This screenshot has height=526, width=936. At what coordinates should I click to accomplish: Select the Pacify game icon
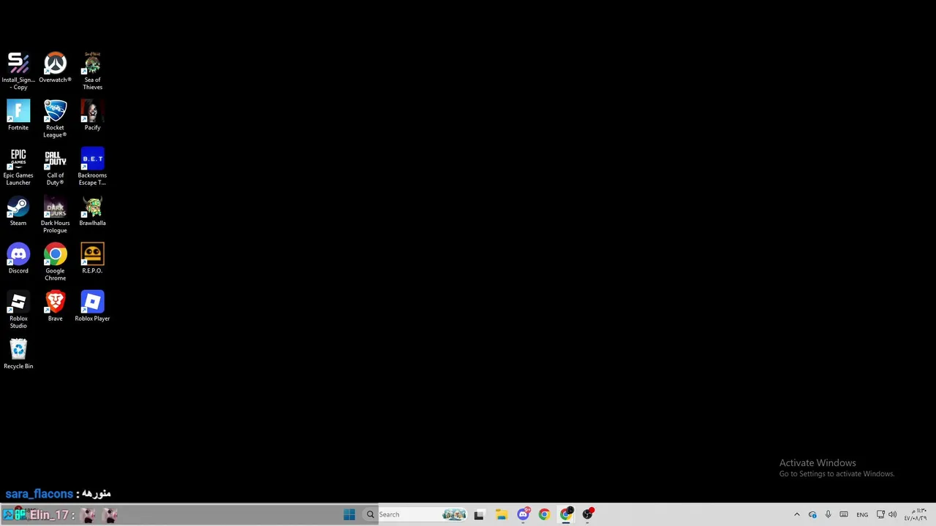click(x=92, y=115)
